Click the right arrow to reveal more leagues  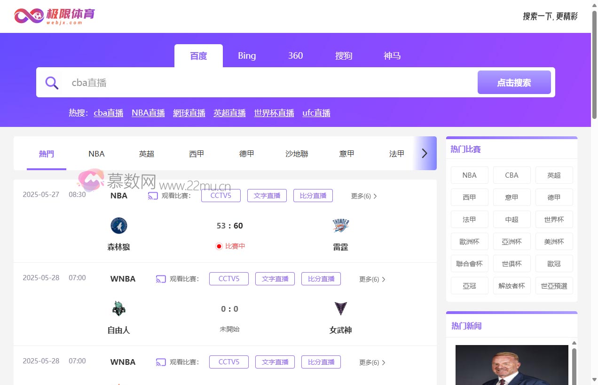425,153
